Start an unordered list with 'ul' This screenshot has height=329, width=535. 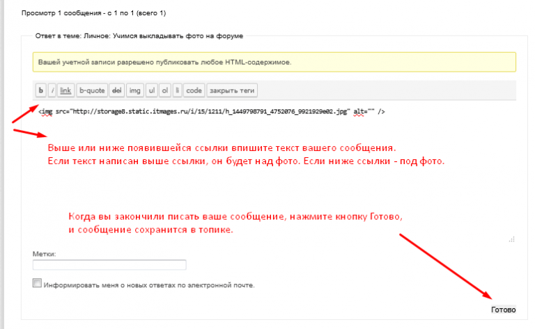tap(152, 90)
